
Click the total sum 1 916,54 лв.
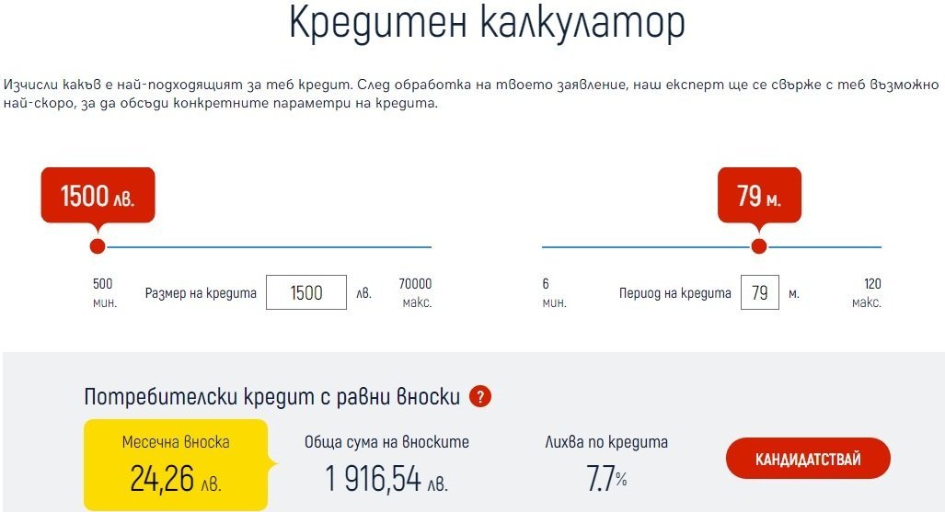coord(386,478)
